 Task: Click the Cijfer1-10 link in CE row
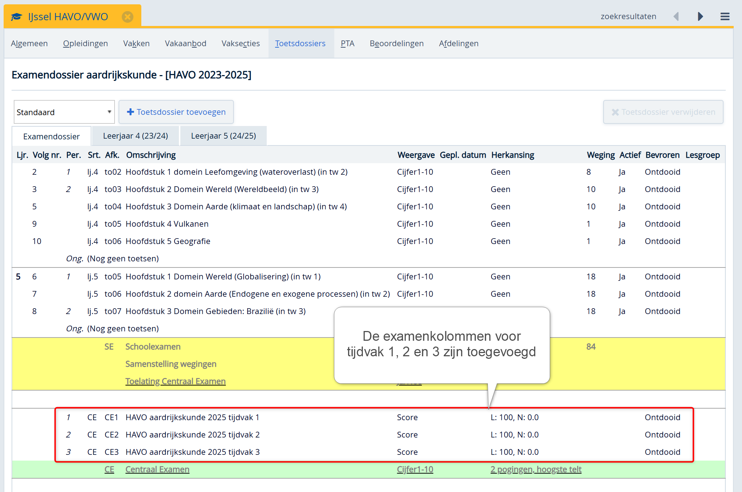(415, 470)
